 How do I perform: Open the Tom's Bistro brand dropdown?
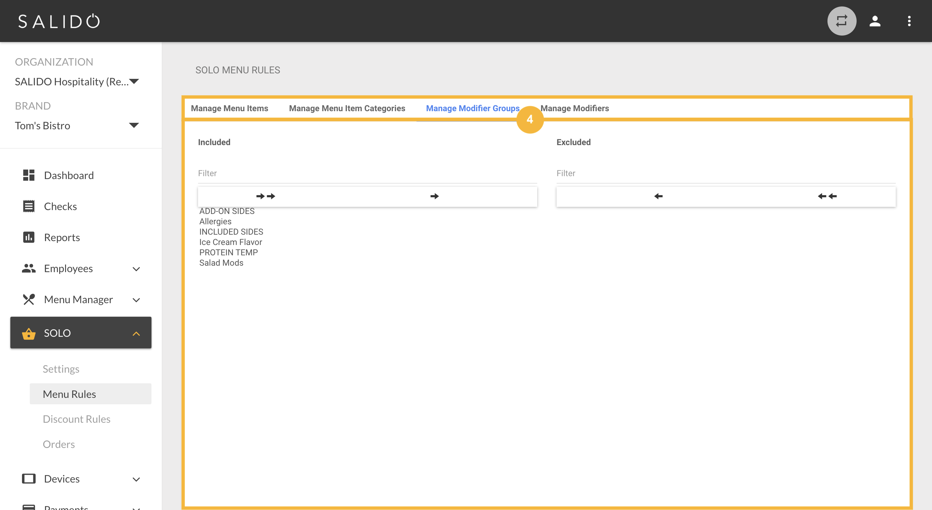pyautogui.click(x=77, y=125)
